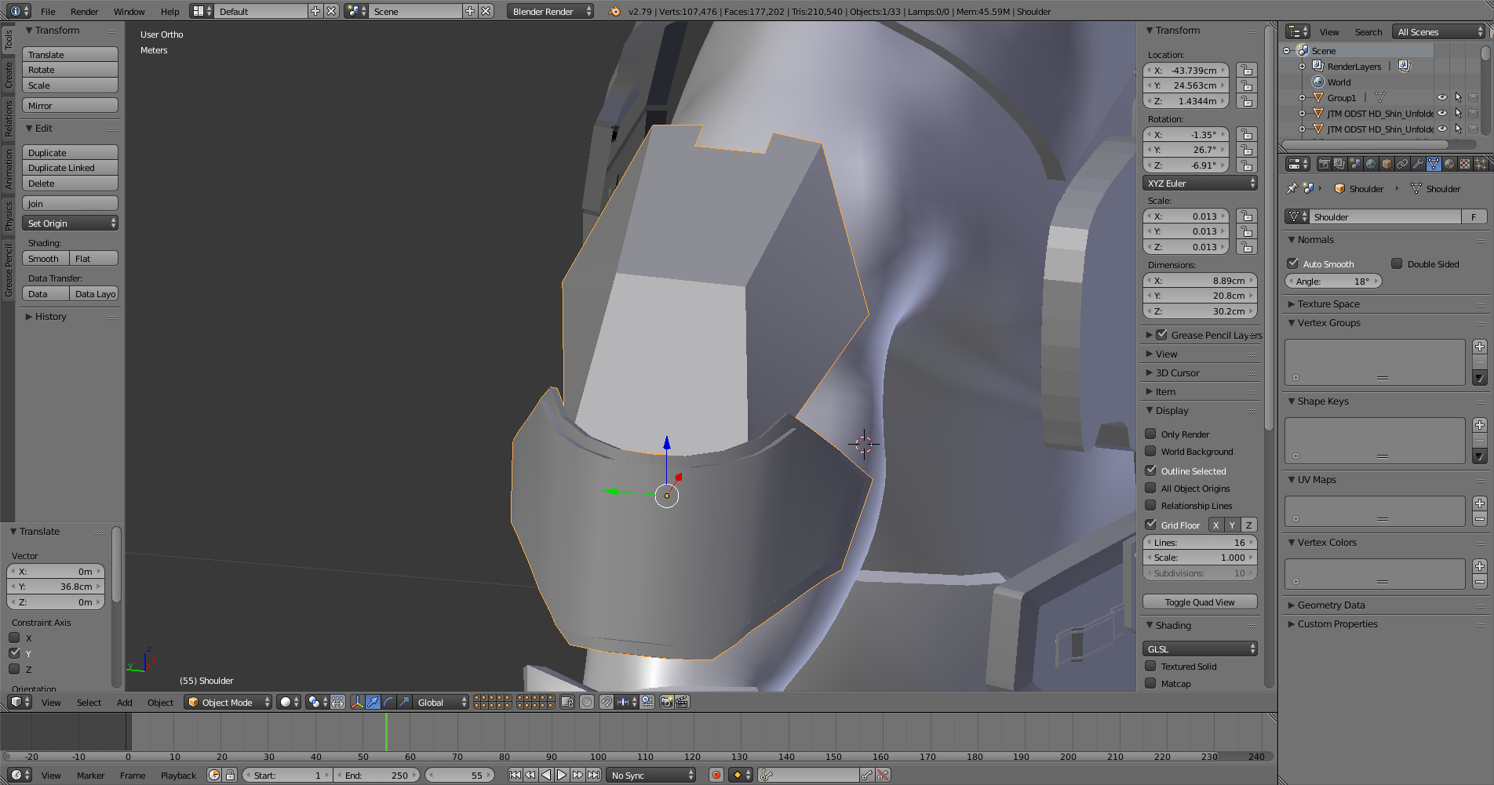Toggle snap during transform magnet icon
This screenshot has height=785, width=1494.
(x=607, y=702)
